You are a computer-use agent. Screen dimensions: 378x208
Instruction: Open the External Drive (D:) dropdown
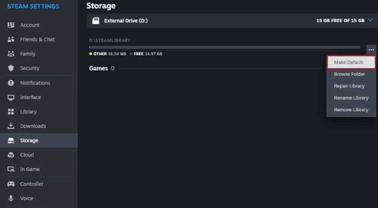coord(126,21)
